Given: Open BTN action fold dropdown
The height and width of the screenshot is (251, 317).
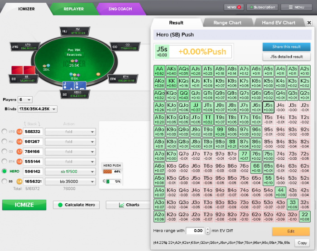Looking at the screenshot, I should coord(70,162).
